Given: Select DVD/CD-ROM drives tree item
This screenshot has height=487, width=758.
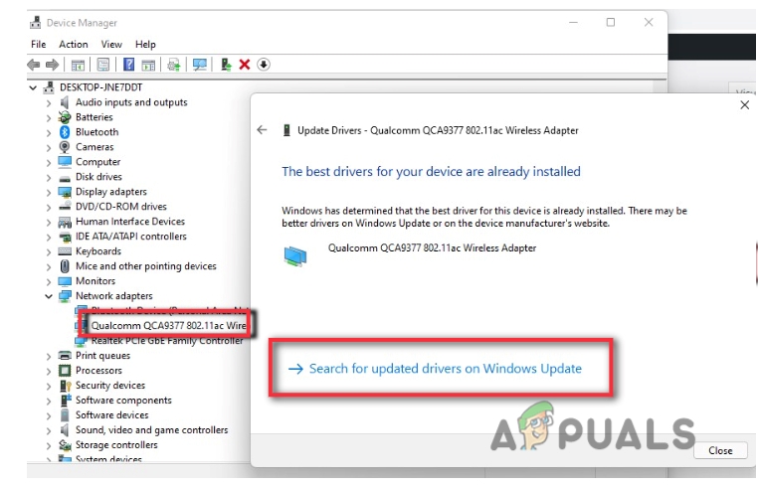Looking at the screenshot, I should tap(120, 207).
